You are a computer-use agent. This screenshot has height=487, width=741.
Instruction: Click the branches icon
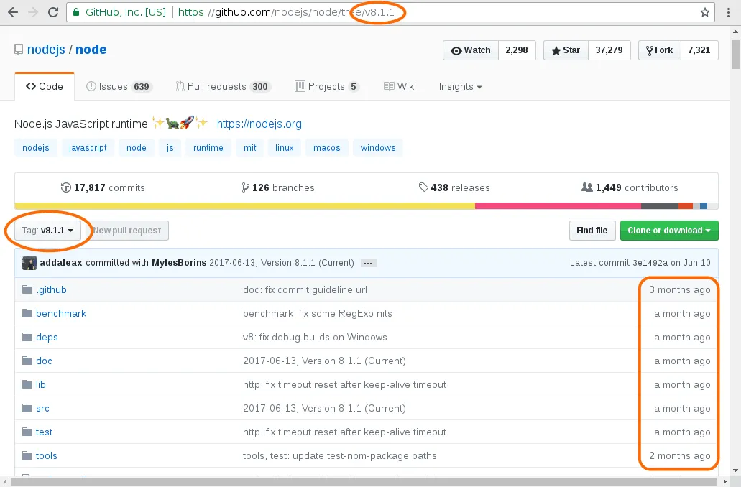[x=245, y=187]
